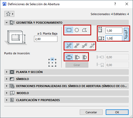
Task: Expand the Símbolo panel
Action: coord(7,79)
